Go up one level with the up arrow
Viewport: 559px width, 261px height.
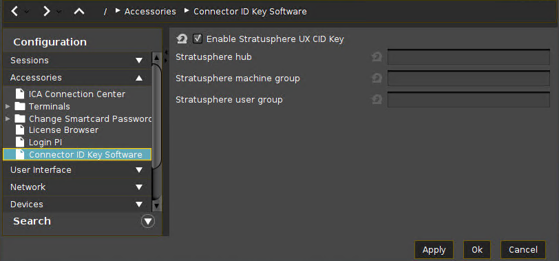pos(78,12)
